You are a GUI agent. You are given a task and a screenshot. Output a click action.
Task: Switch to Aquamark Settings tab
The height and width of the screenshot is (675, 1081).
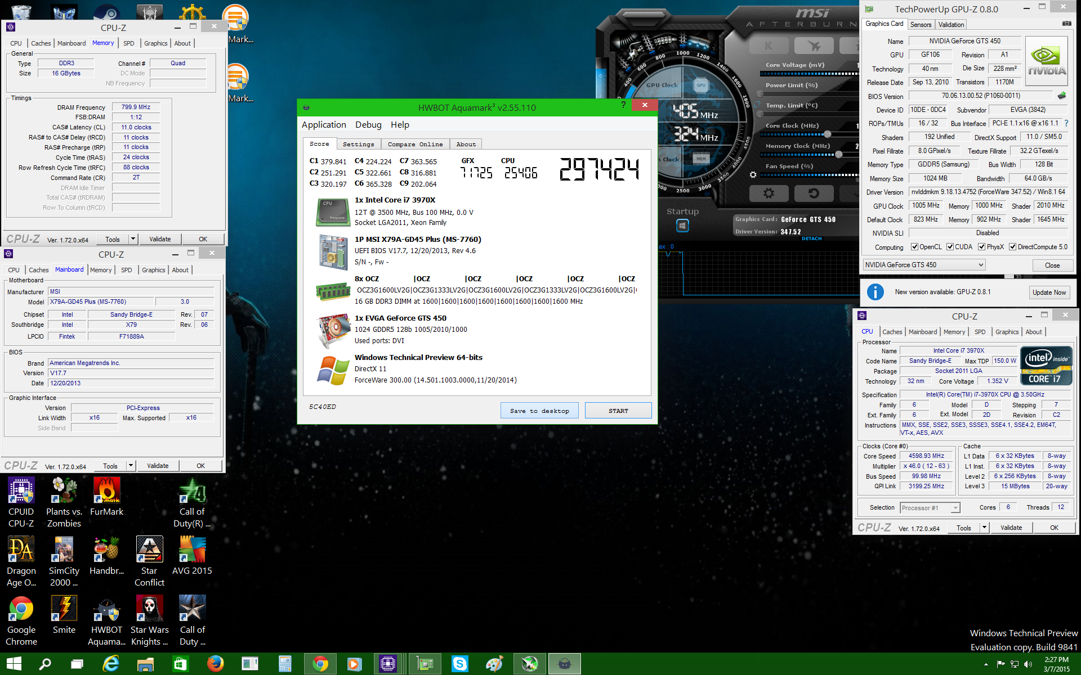pyautogui.click(x=358, y=145)
